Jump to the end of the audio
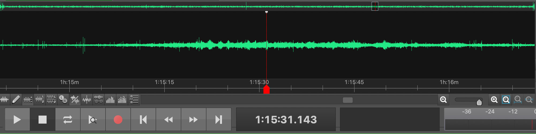This screenshot has width=536, height=134. pos(219,120)
